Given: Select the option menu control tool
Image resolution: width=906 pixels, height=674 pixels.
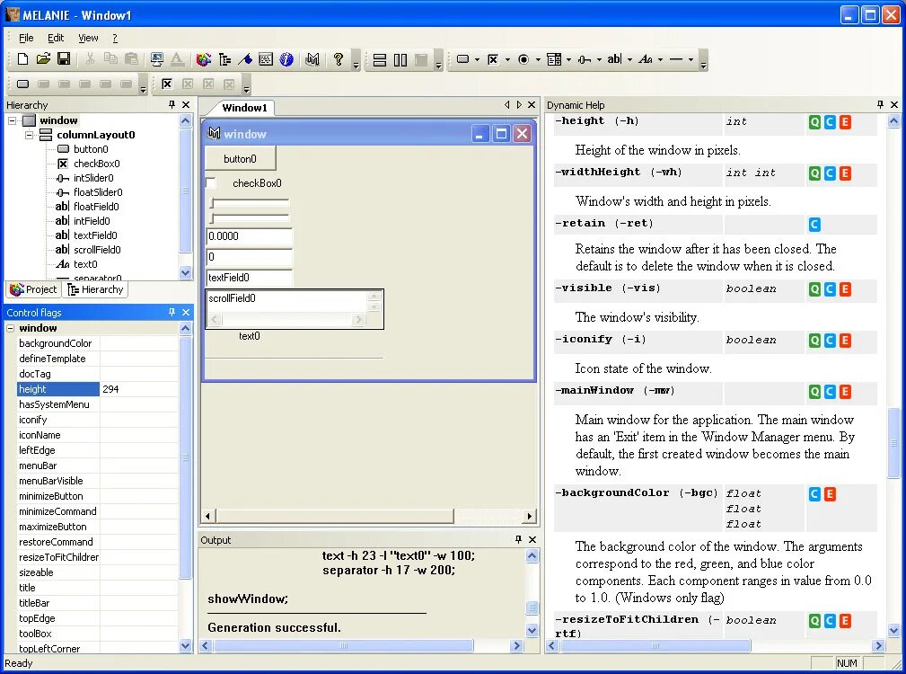Looking at the screenshot, I should point(554,59).
